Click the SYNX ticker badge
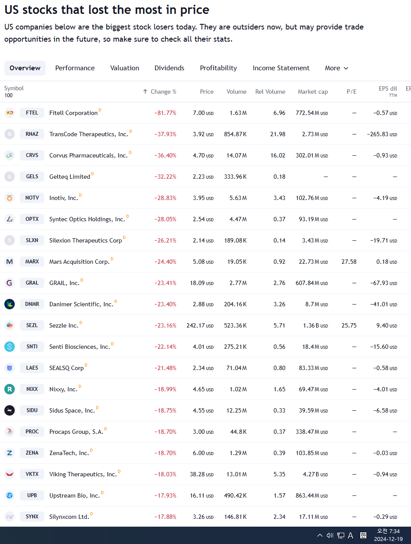The width and height of the screenshot is (411, 544). [x=32, y=517]
